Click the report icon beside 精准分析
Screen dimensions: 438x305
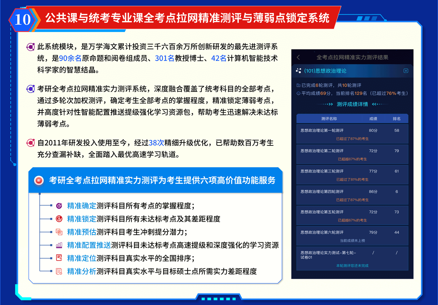coord(59,271)
